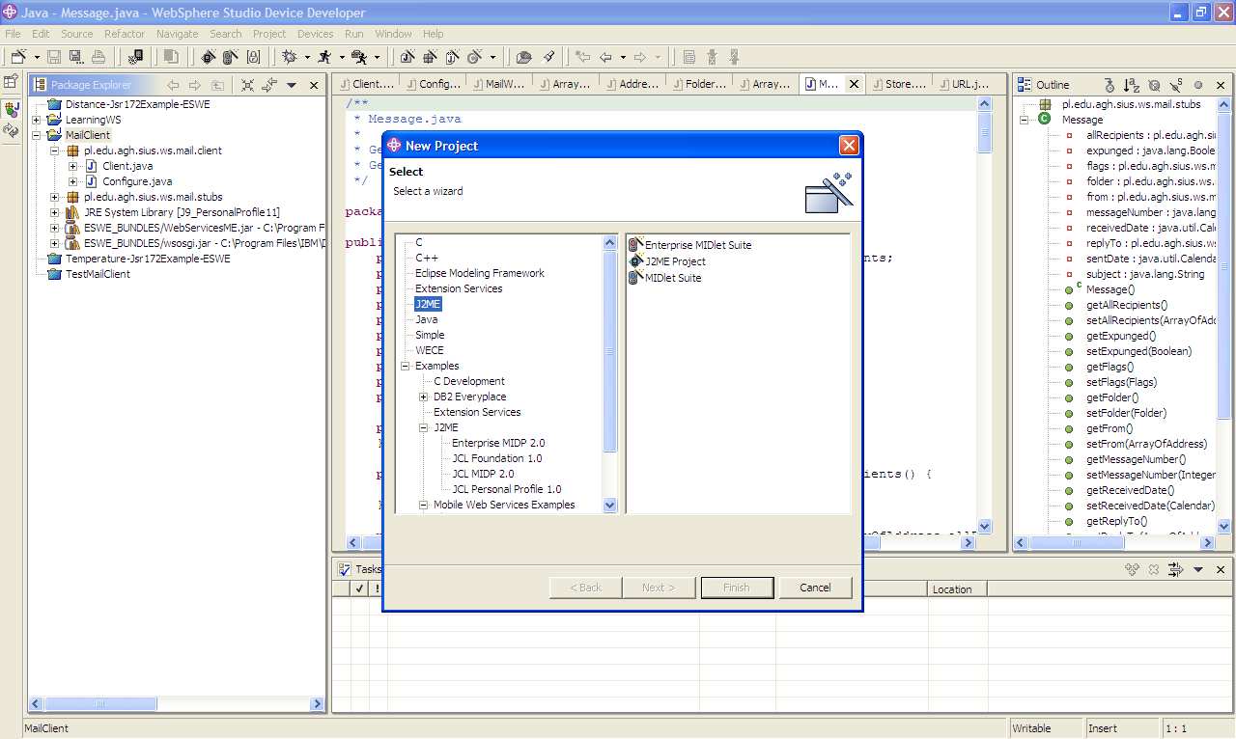
Task: Click the New Java Package toolbar icon
Action: click(429, 57)
